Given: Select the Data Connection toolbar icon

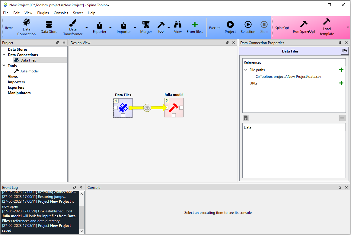Looking at the screenshot, I should click(27, 23).
